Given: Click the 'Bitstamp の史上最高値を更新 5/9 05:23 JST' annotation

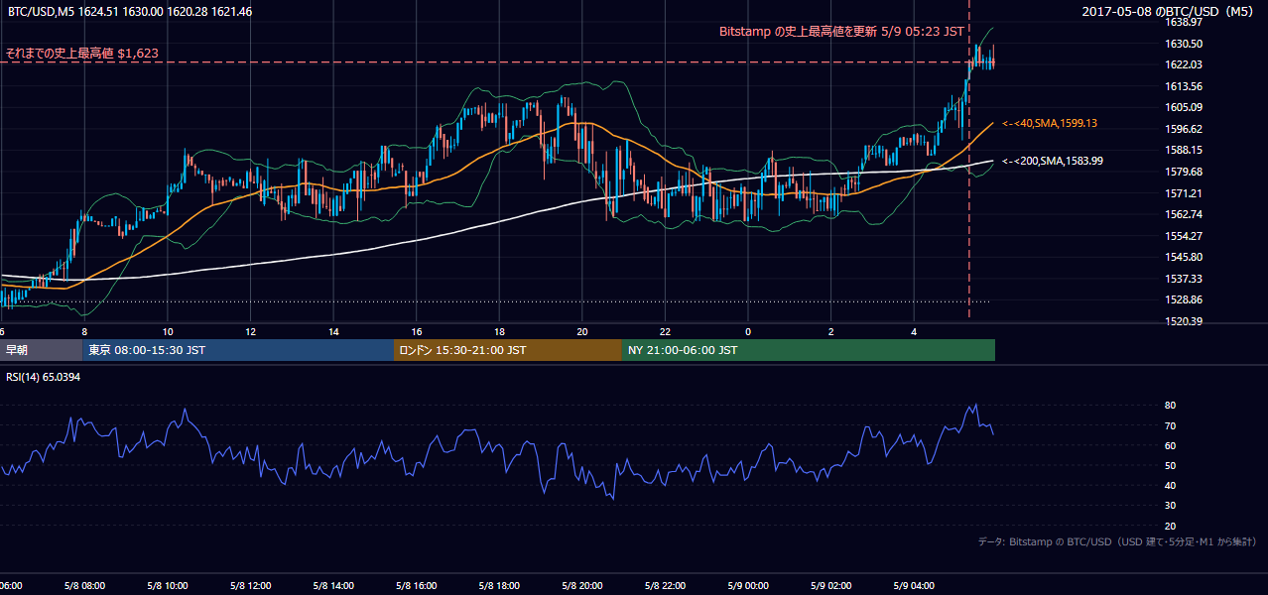Looking at the screenshot, I should click(x=841, y=31).
